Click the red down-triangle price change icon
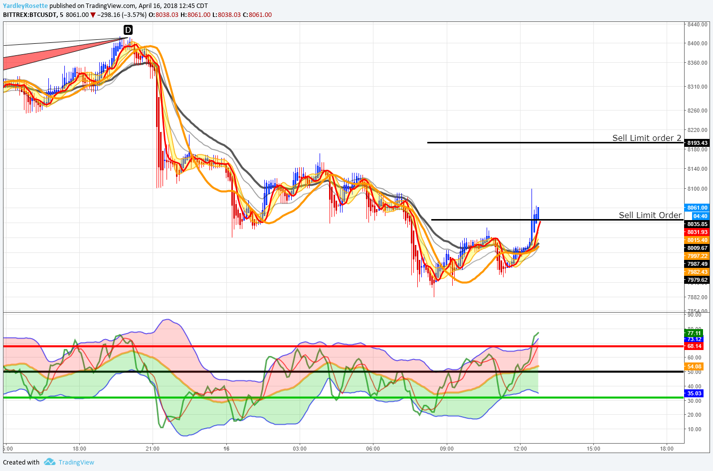 coord(93,15)
